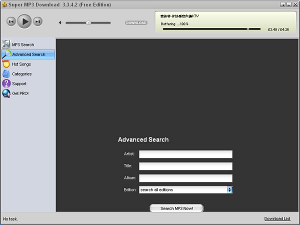Click the previous track button
The image size is (300, 225).
click(11, 21)
